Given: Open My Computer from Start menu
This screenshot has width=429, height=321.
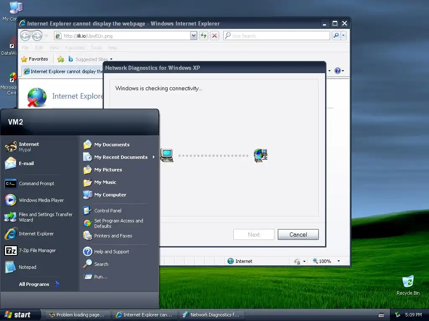Looking at the screenshot, I should [105, 195].
